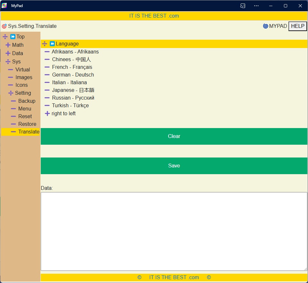This screenshot has width=308, height=283.
Task: Click the fast-forward icon beside Language
Action: point(52,44)
